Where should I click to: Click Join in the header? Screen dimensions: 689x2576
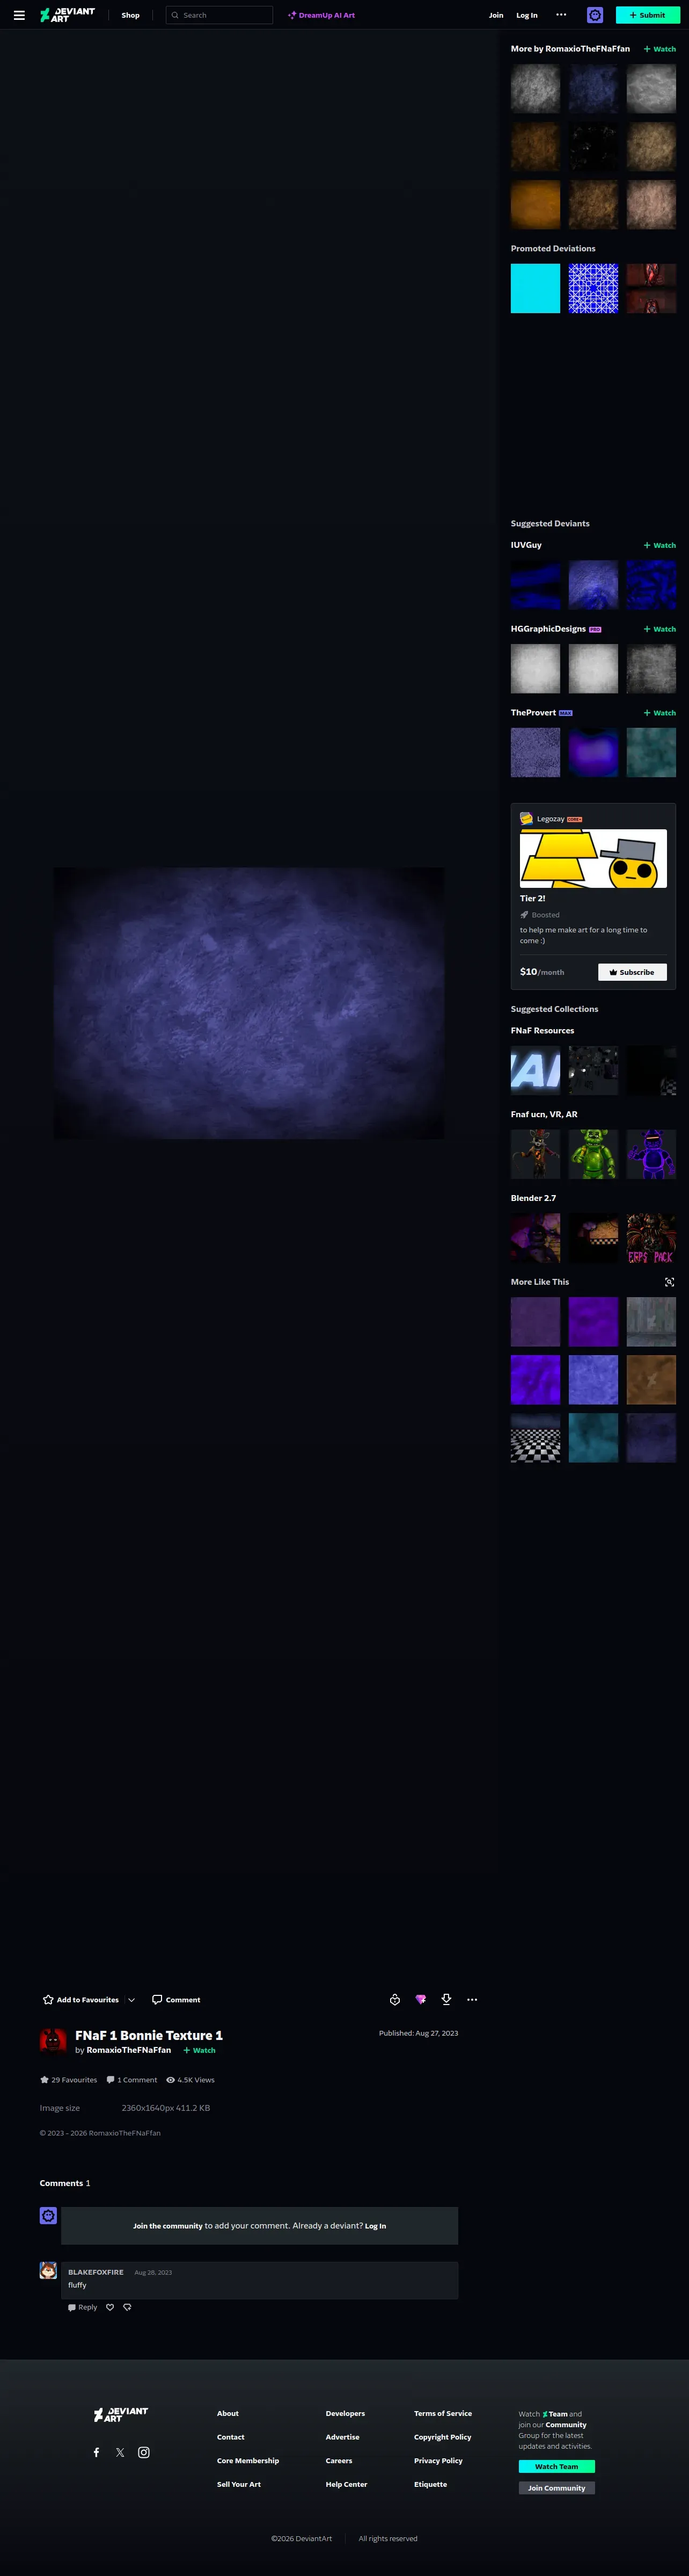[x=496, y=15]
